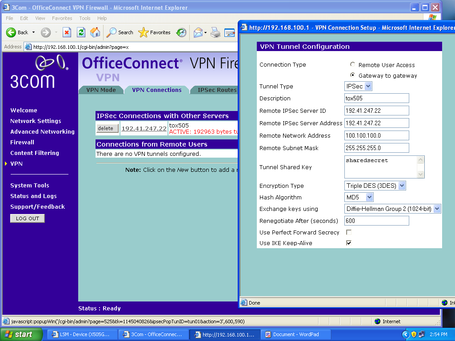Go to the browser Home icon
The image size is (455, 341).
tap(95, 32)
